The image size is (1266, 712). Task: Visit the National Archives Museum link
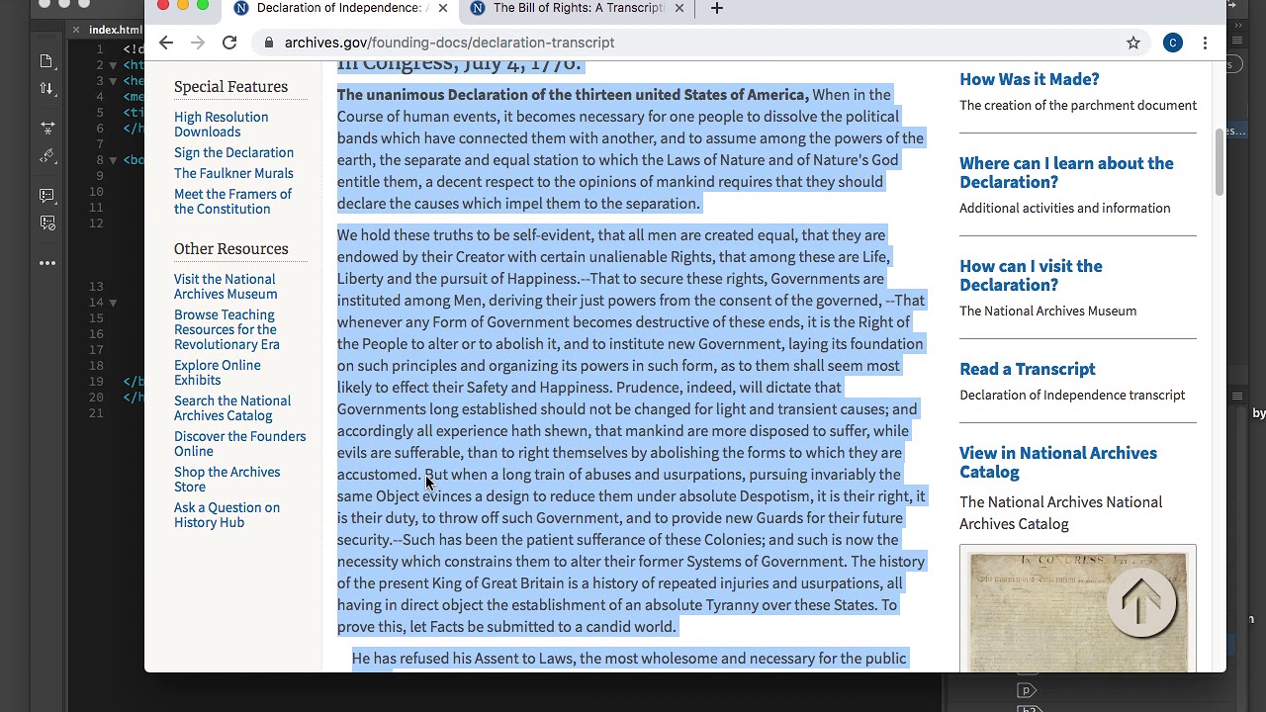[x=226, y=287]
